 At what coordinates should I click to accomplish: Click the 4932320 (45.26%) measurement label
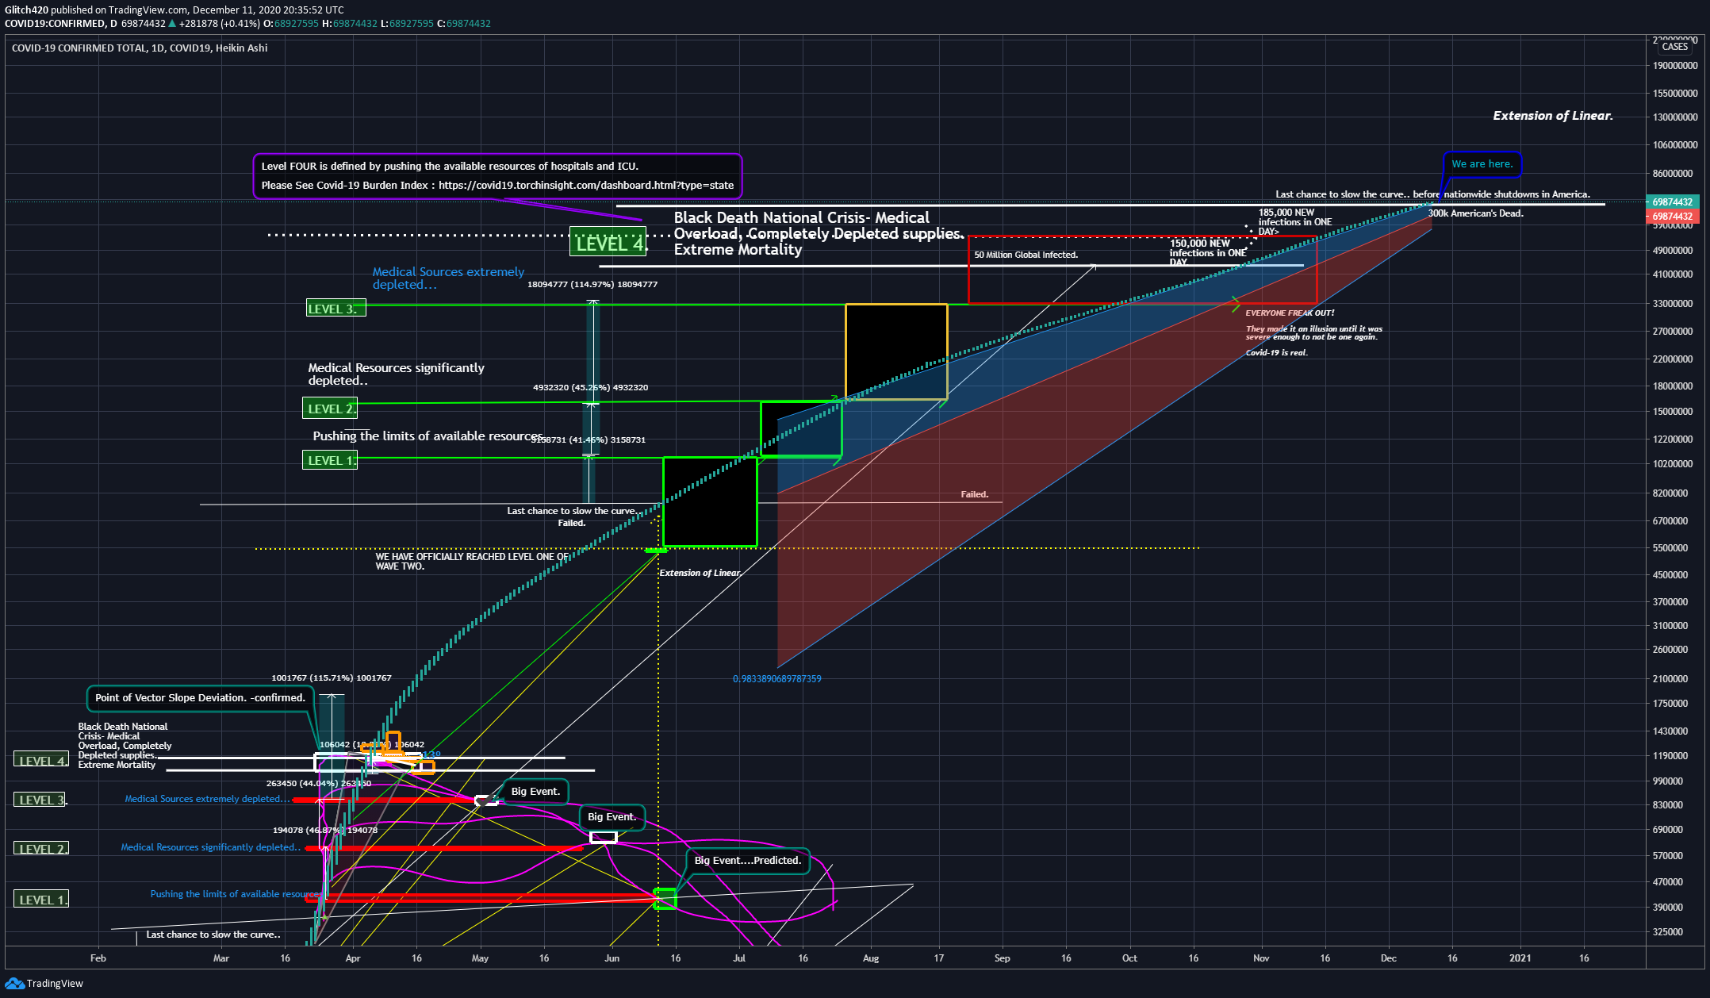click(x=590, y=388)
